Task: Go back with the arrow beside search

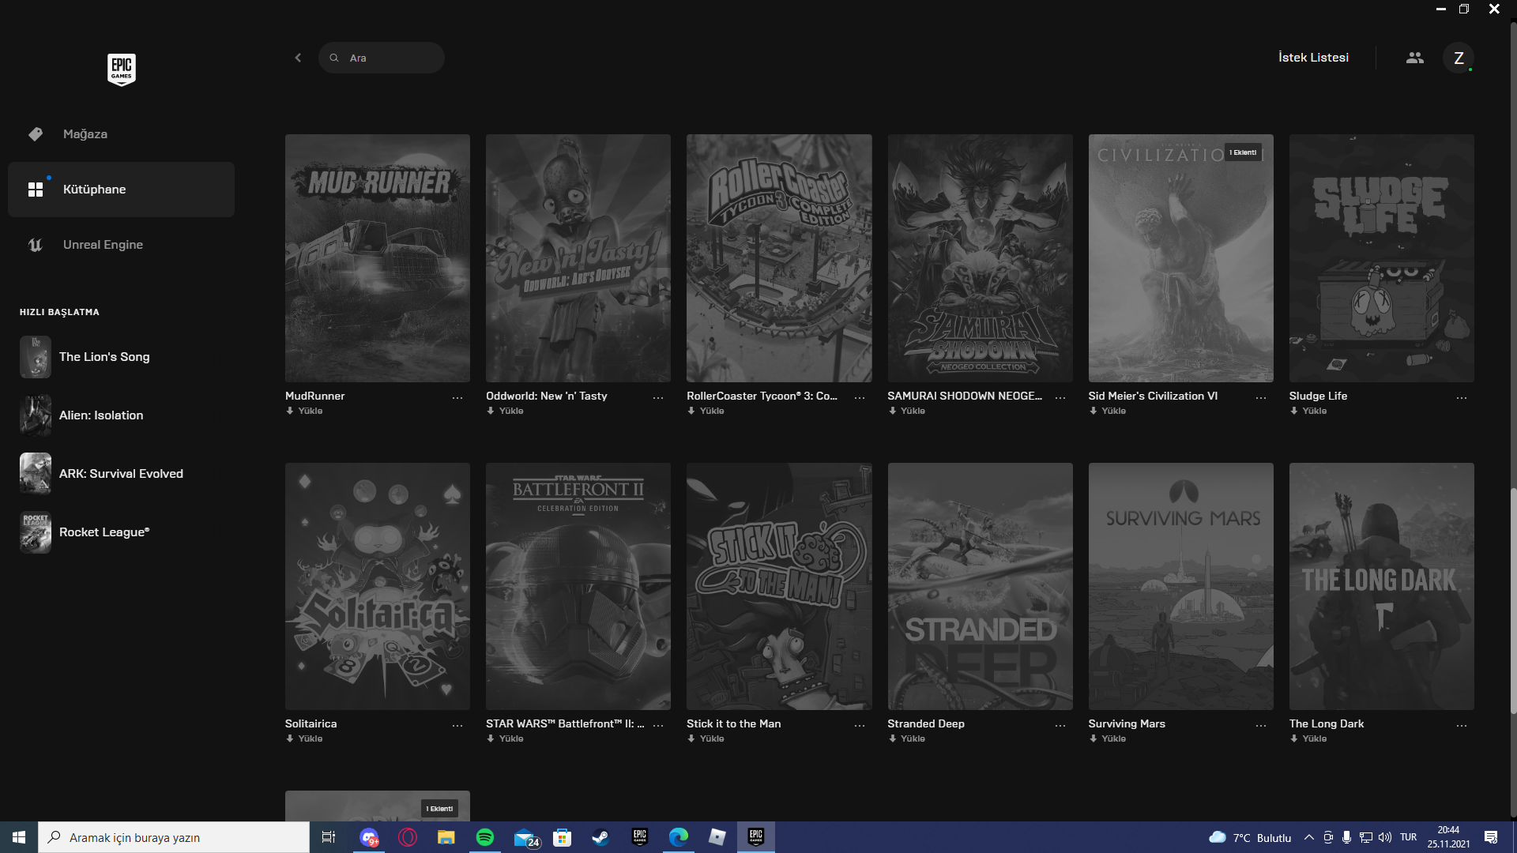Action: click(298, 58)
